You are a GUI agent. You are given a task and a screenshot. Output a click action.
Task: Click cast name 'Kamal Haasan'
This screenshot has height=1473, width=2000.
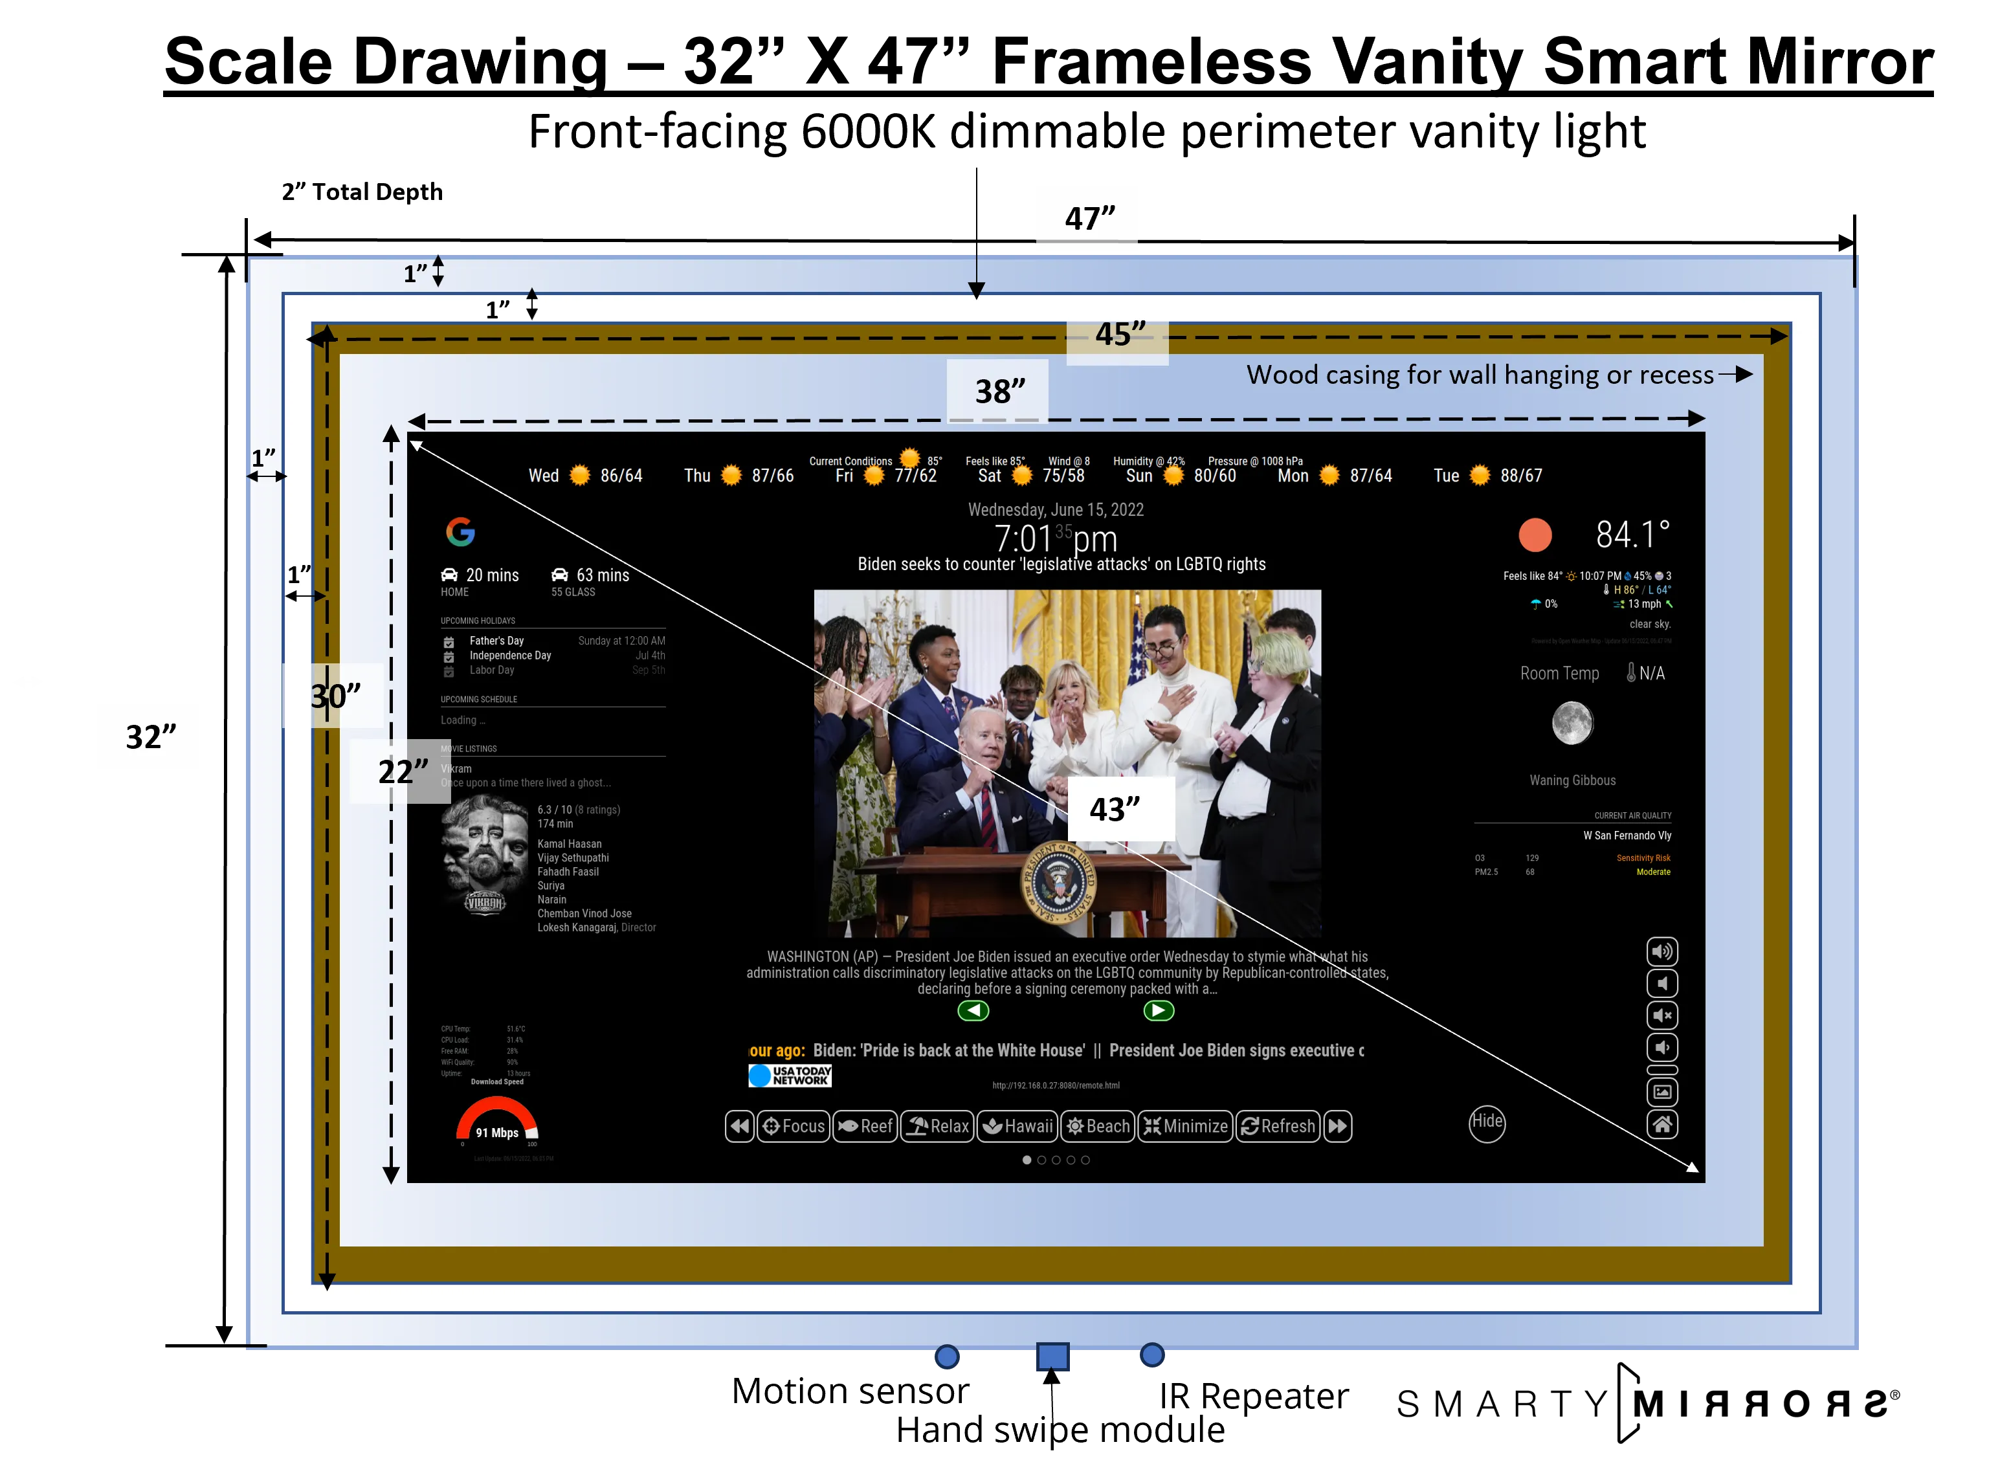pyautogui.click(x=570, y=843)
